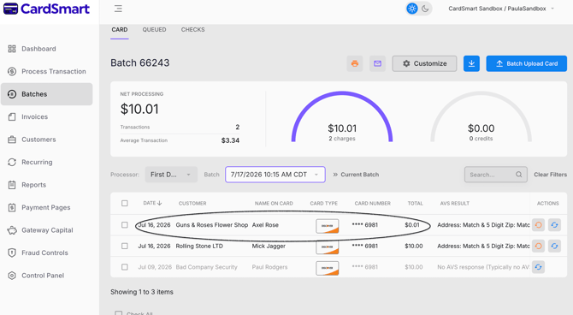Click the Dashboard grid icon in the sidebar

[12, 49]
